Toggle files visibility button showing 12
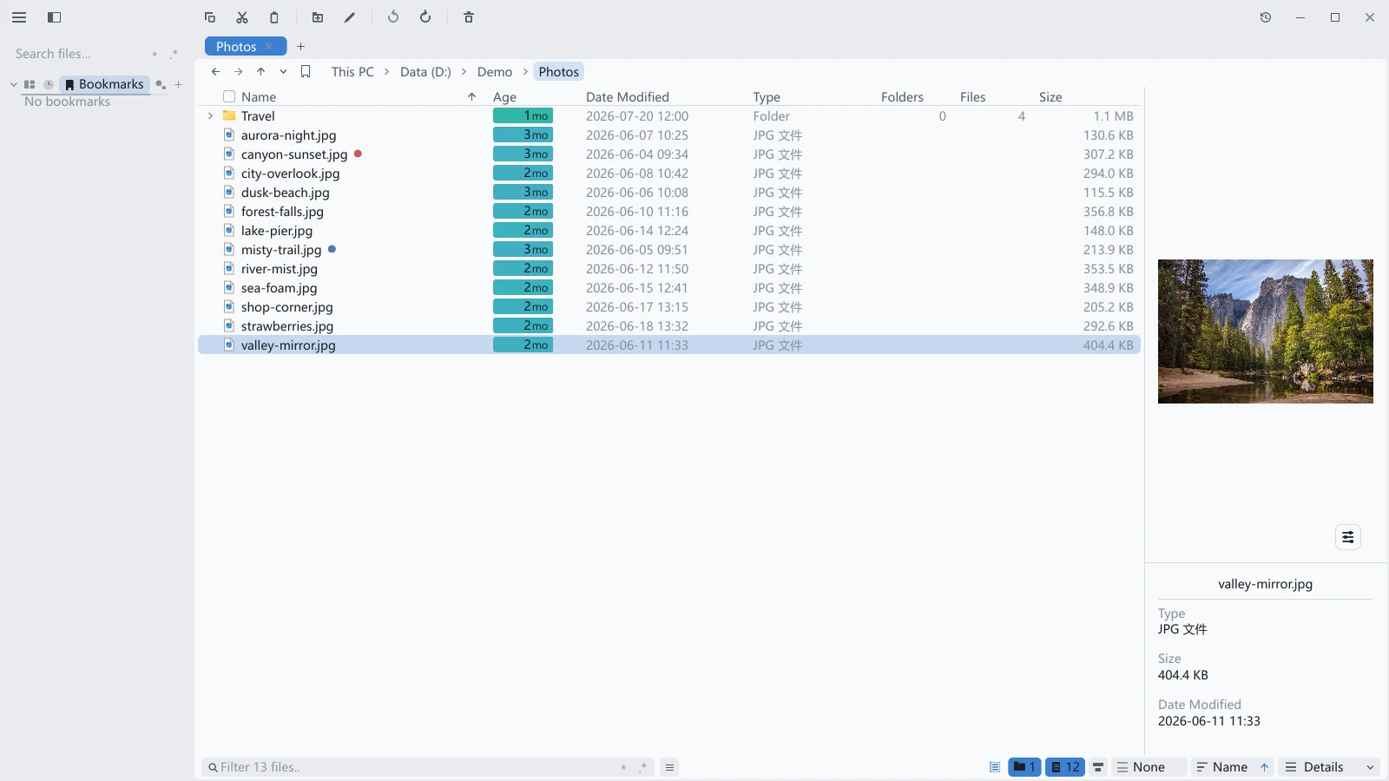The width and height of the screenshot is (1389, 781). [1065, 767]
